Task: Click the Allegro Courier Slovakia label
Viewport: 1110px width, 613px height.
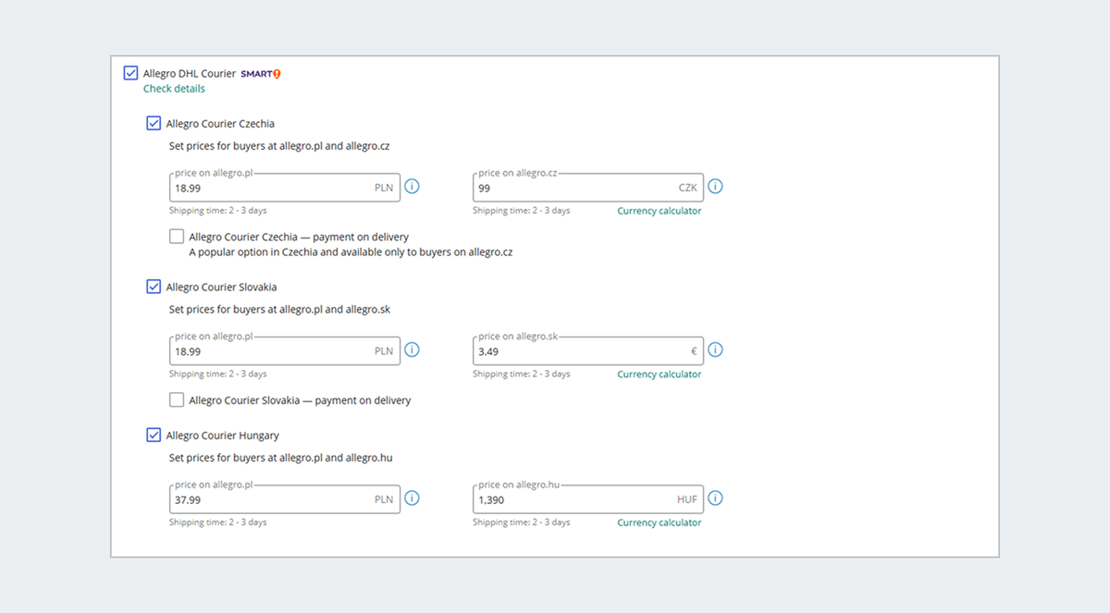Action: [221, 288]
